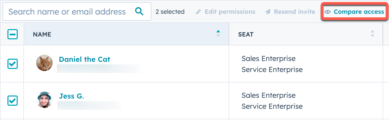The height and width of the screenshot is (120, 389).
Task: Click the magnifying glass search icon
Action: [139, 11]
